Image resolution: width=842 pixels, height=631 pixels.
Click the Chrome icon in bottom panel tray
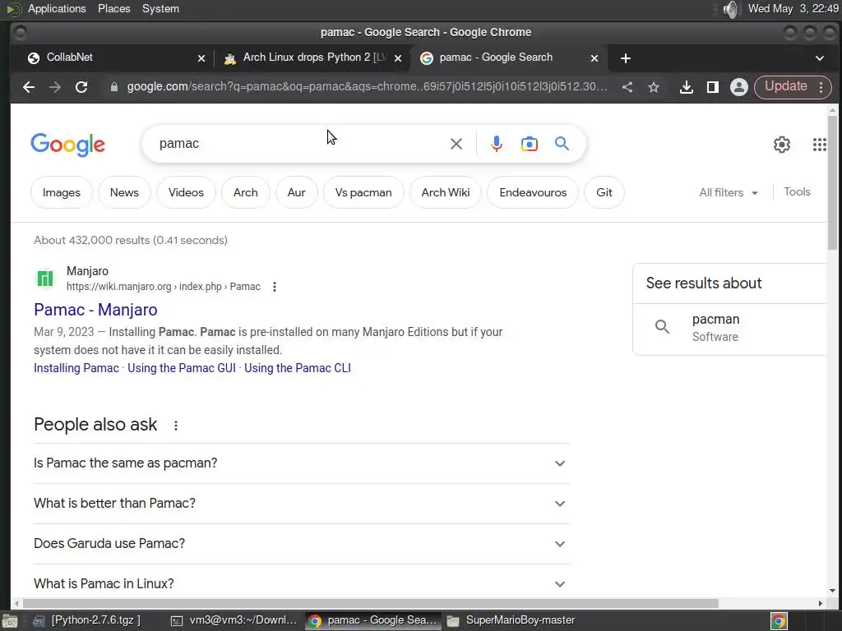click(780, 621)
